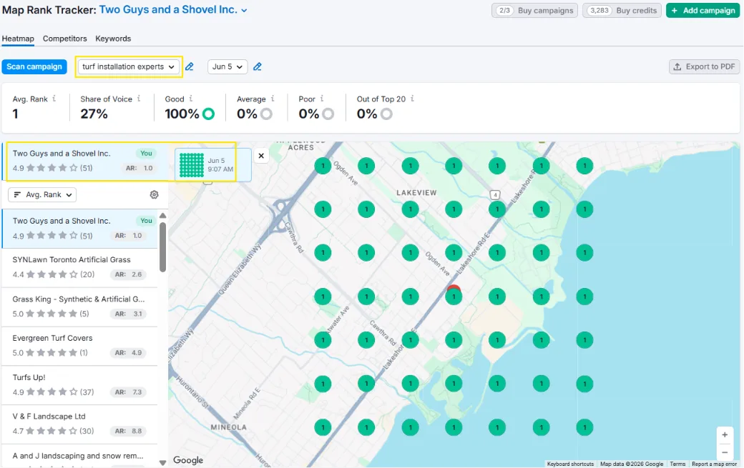
Task: Open the map Terms link
Action: click(677, 464)
